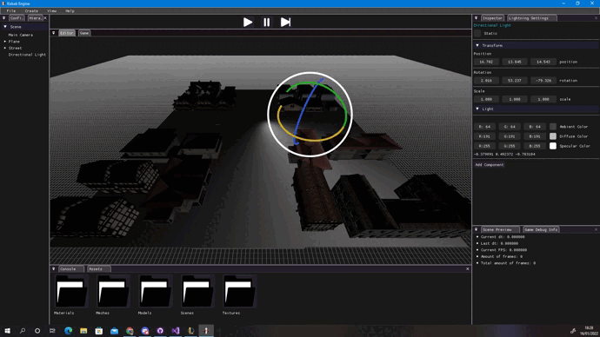This screenshot has height=337, width=600.
Task: Collapse the Light section
Action: [x=477, y=109]
